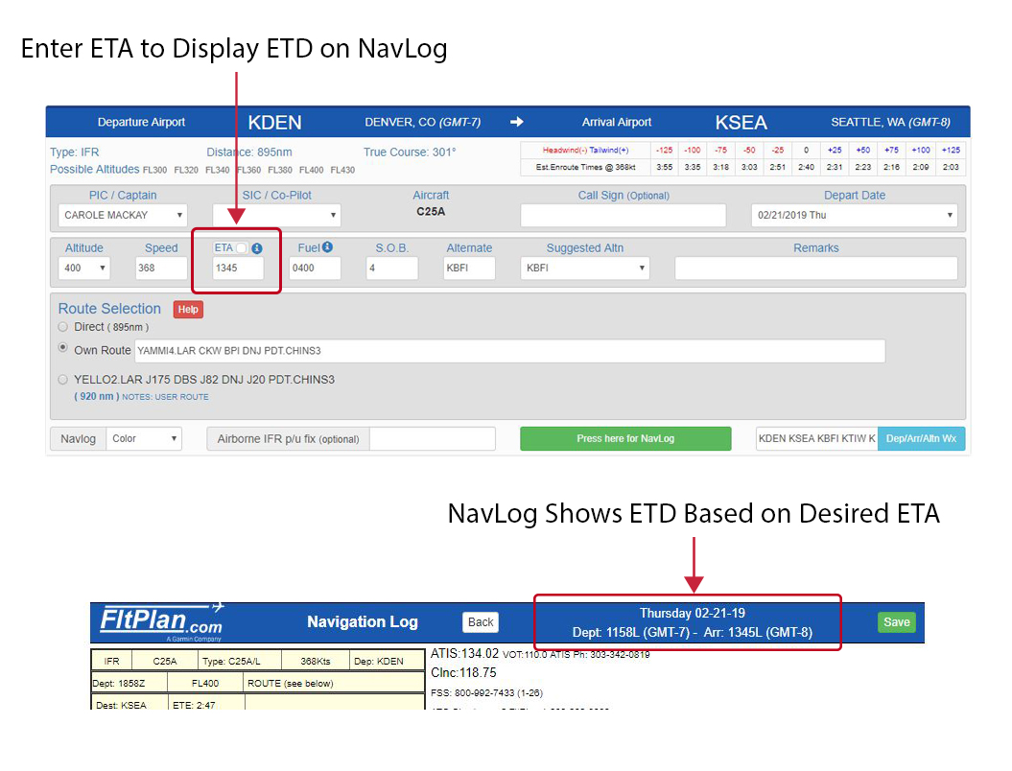
Task: Toggle the ETA checkbox
Action: pos(242,248)
